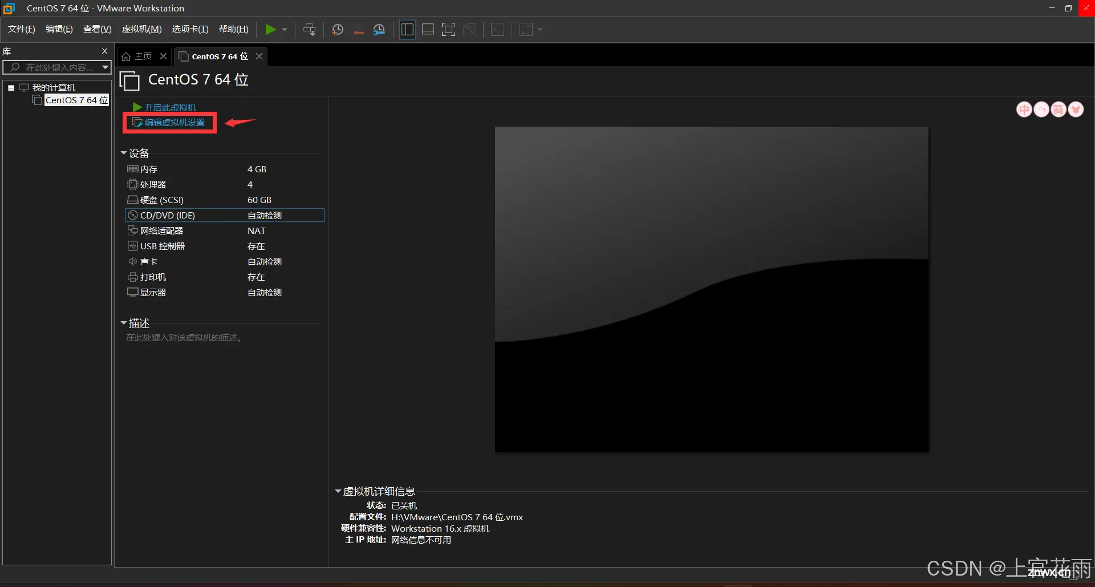Screen dimensions: 1095x587
Task: Open the 文件(F) menu
Action: (x=21, y=29)
